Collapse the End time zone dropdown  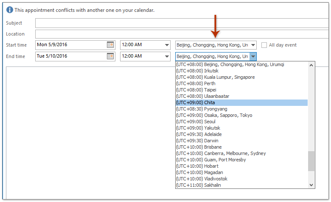click(253, 56)
